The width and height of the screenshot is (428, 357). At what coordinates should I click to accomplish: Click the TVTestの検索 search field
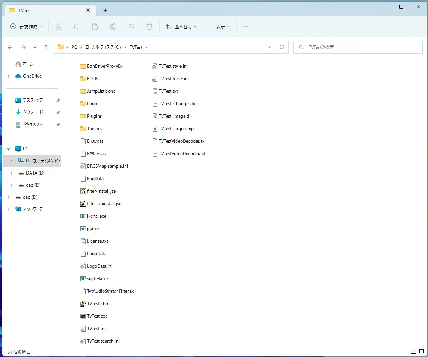point(358,47)
